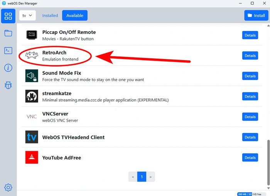This screenshot has width=270, height=196.
Task: Click the vertical scrollbar of app list
Action: click(x=268, y=162)
